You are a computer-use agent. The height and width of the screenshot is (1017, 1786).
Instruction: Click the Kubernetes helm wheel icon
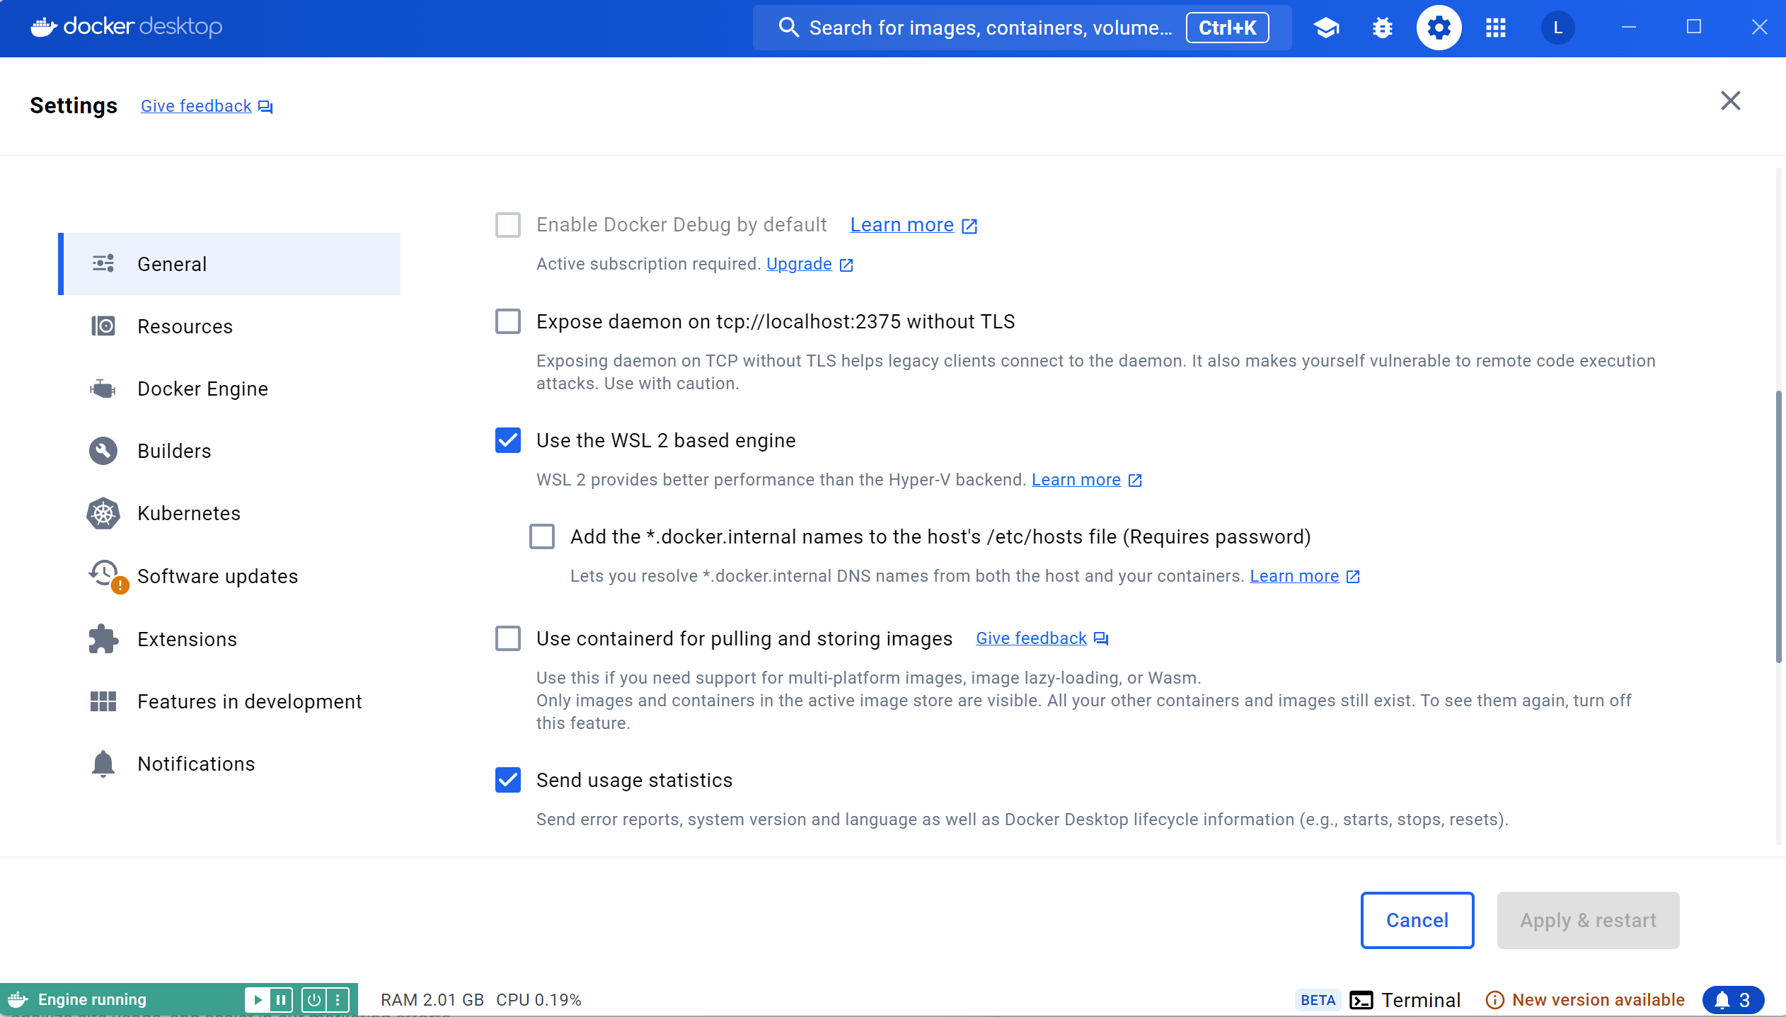(103, 513)
